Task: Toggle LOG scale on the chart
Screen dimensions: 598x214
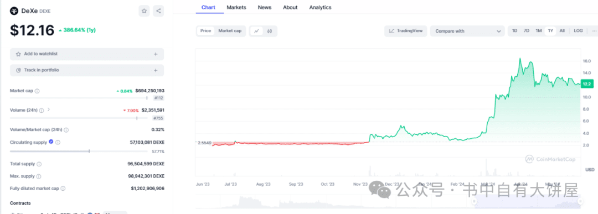Action: [x=578, y=31]
